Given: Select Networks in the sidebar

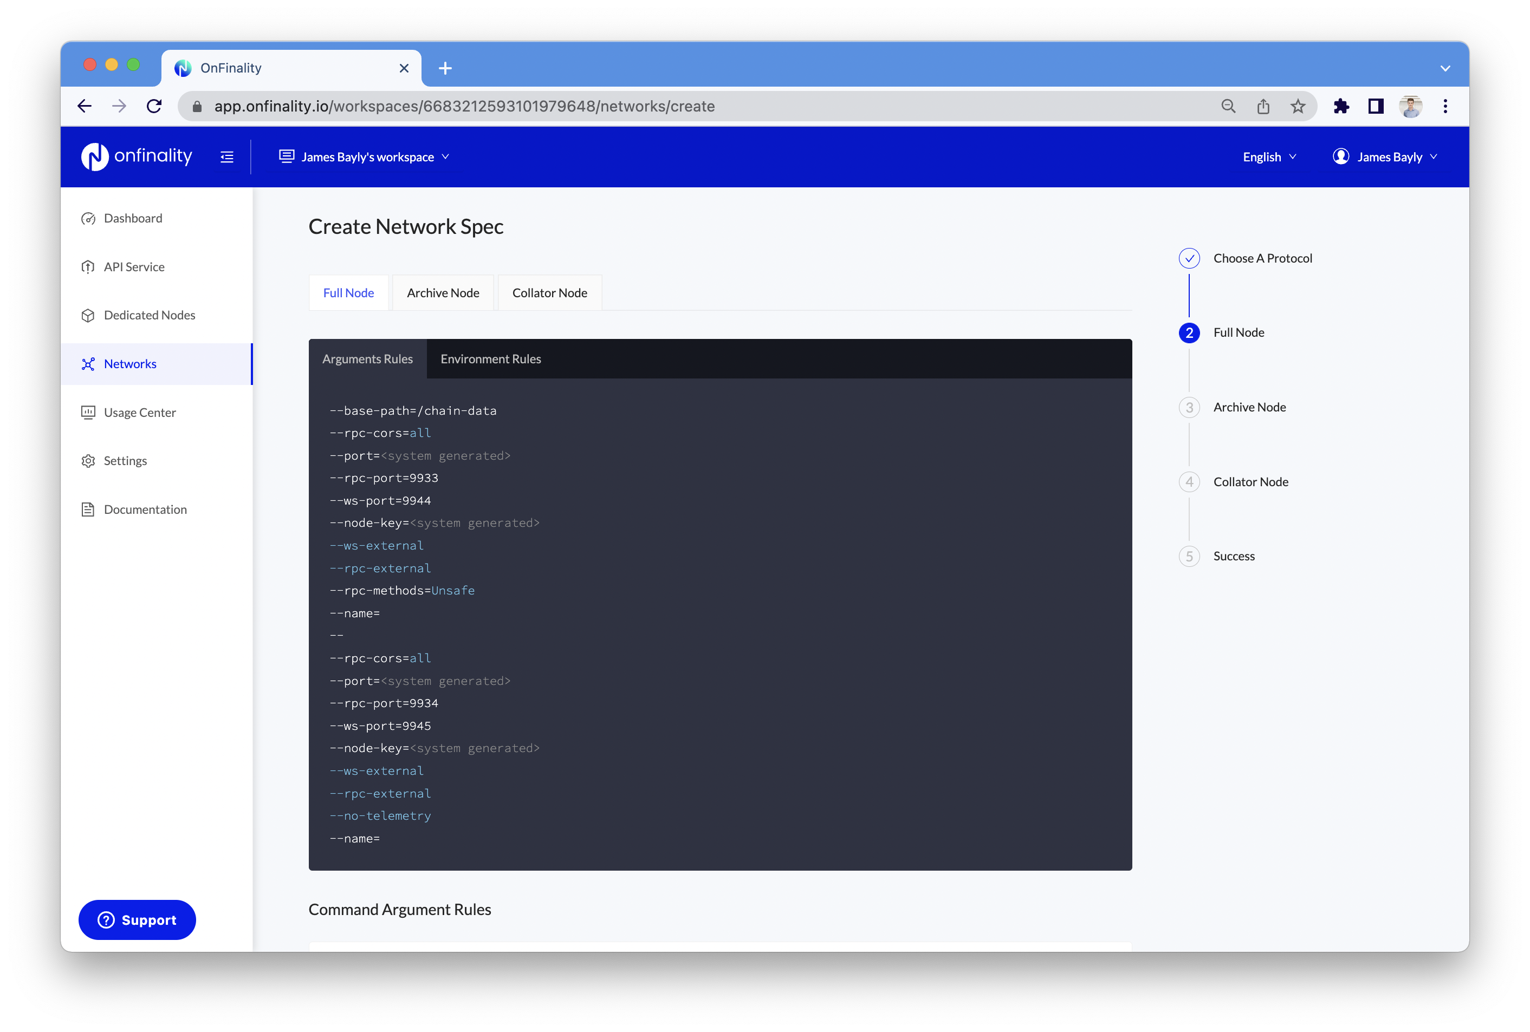Looking at the screenshot, I should pyautogui.click(x=129, y=364).
